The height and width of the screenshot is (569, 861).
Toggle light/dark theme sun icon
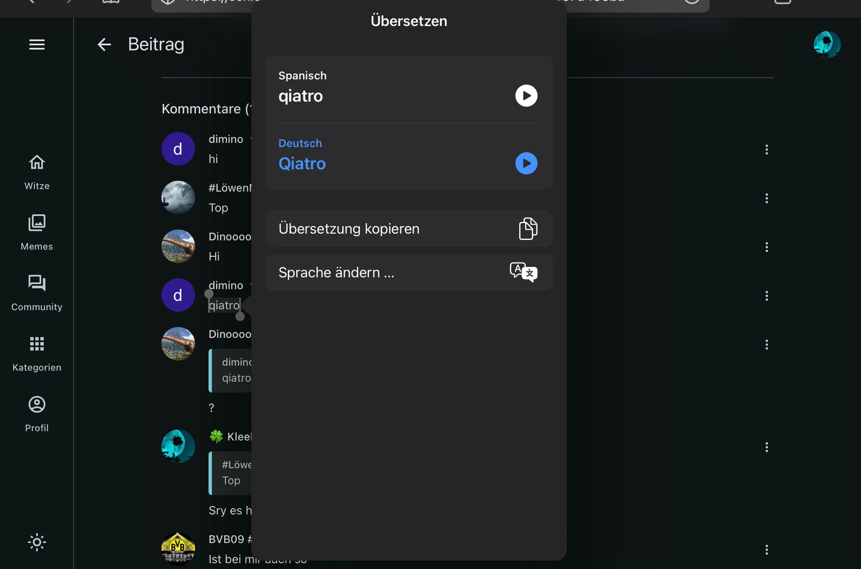pos(37,542)
